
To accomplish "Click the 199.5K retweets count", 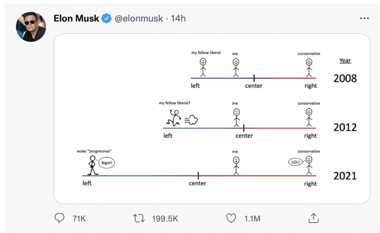I will coord(165,218).
